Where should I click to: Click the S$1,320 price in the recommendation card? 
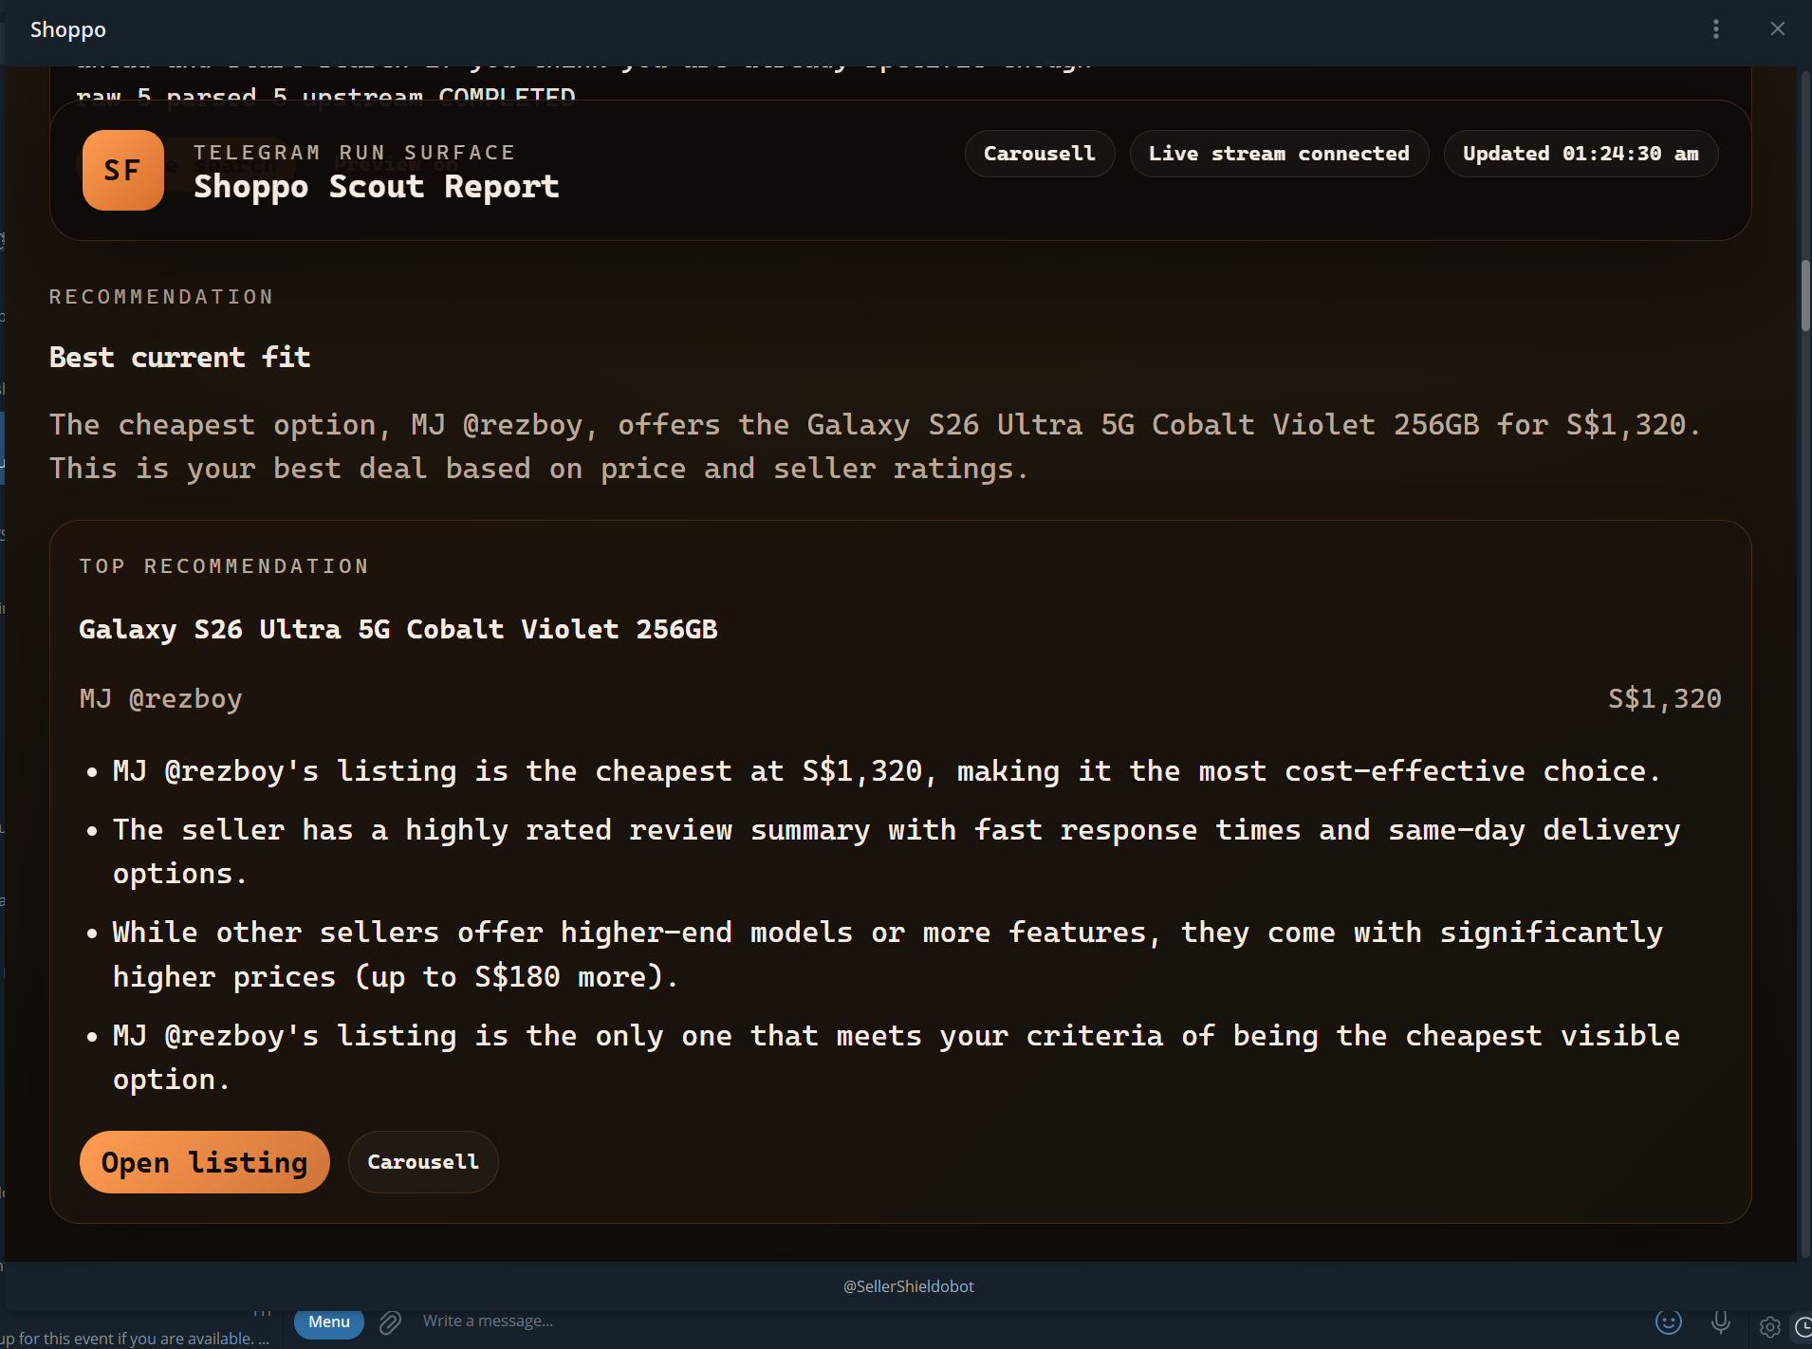tap(1664, 699)
